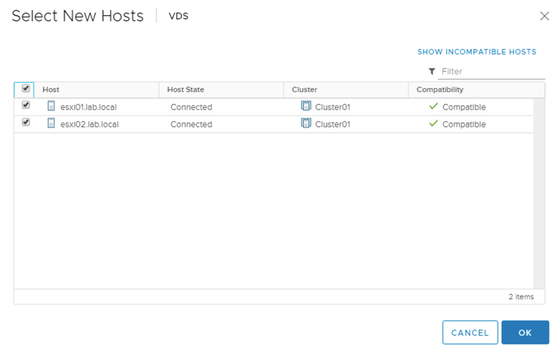Image resolution: width=558 pixels, height=353 pixels.
Task: Toggle the select-all hosts checkbox
Action: 26,88
